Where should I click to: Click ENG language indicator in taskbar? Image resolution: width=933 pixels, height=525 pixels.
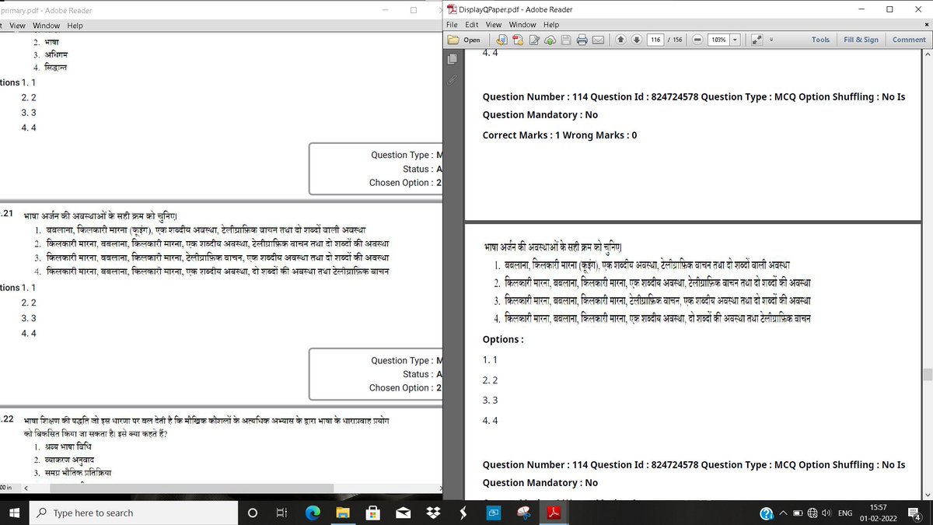point(845,513)
